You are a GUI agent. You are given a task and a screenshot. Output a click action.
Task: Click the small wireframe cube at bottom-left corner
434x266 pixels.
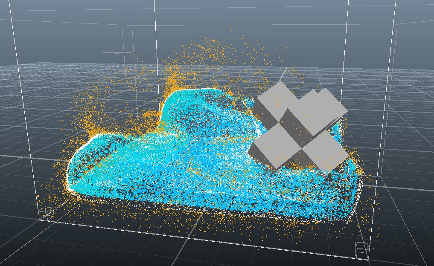click(46, 213)
